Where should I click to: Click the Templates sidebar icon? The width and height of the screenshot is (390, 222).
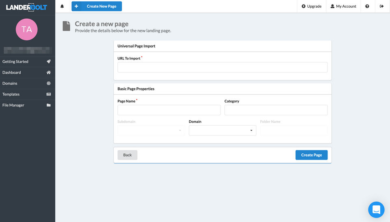[49, 94]
